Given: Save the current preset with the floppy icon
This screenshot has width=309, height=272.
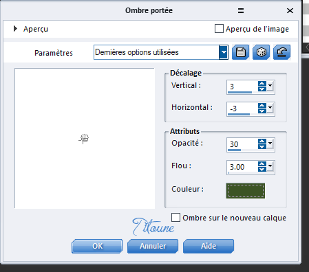Looking at the screenshot, I should tap(240, 52).
